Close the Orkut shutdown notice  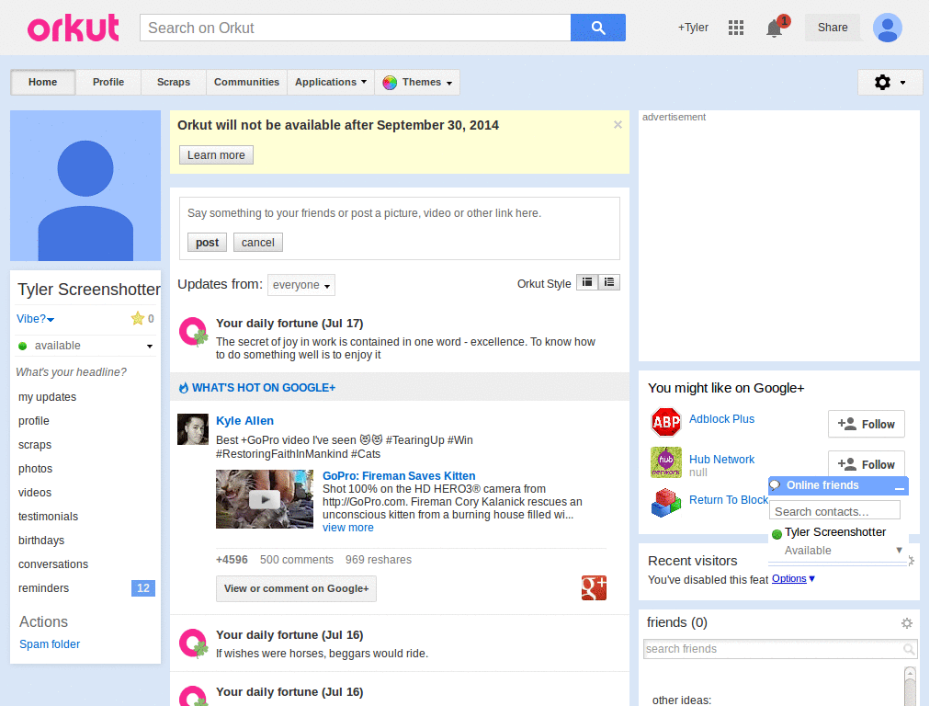pyautogui.click(x=618, y=125)
